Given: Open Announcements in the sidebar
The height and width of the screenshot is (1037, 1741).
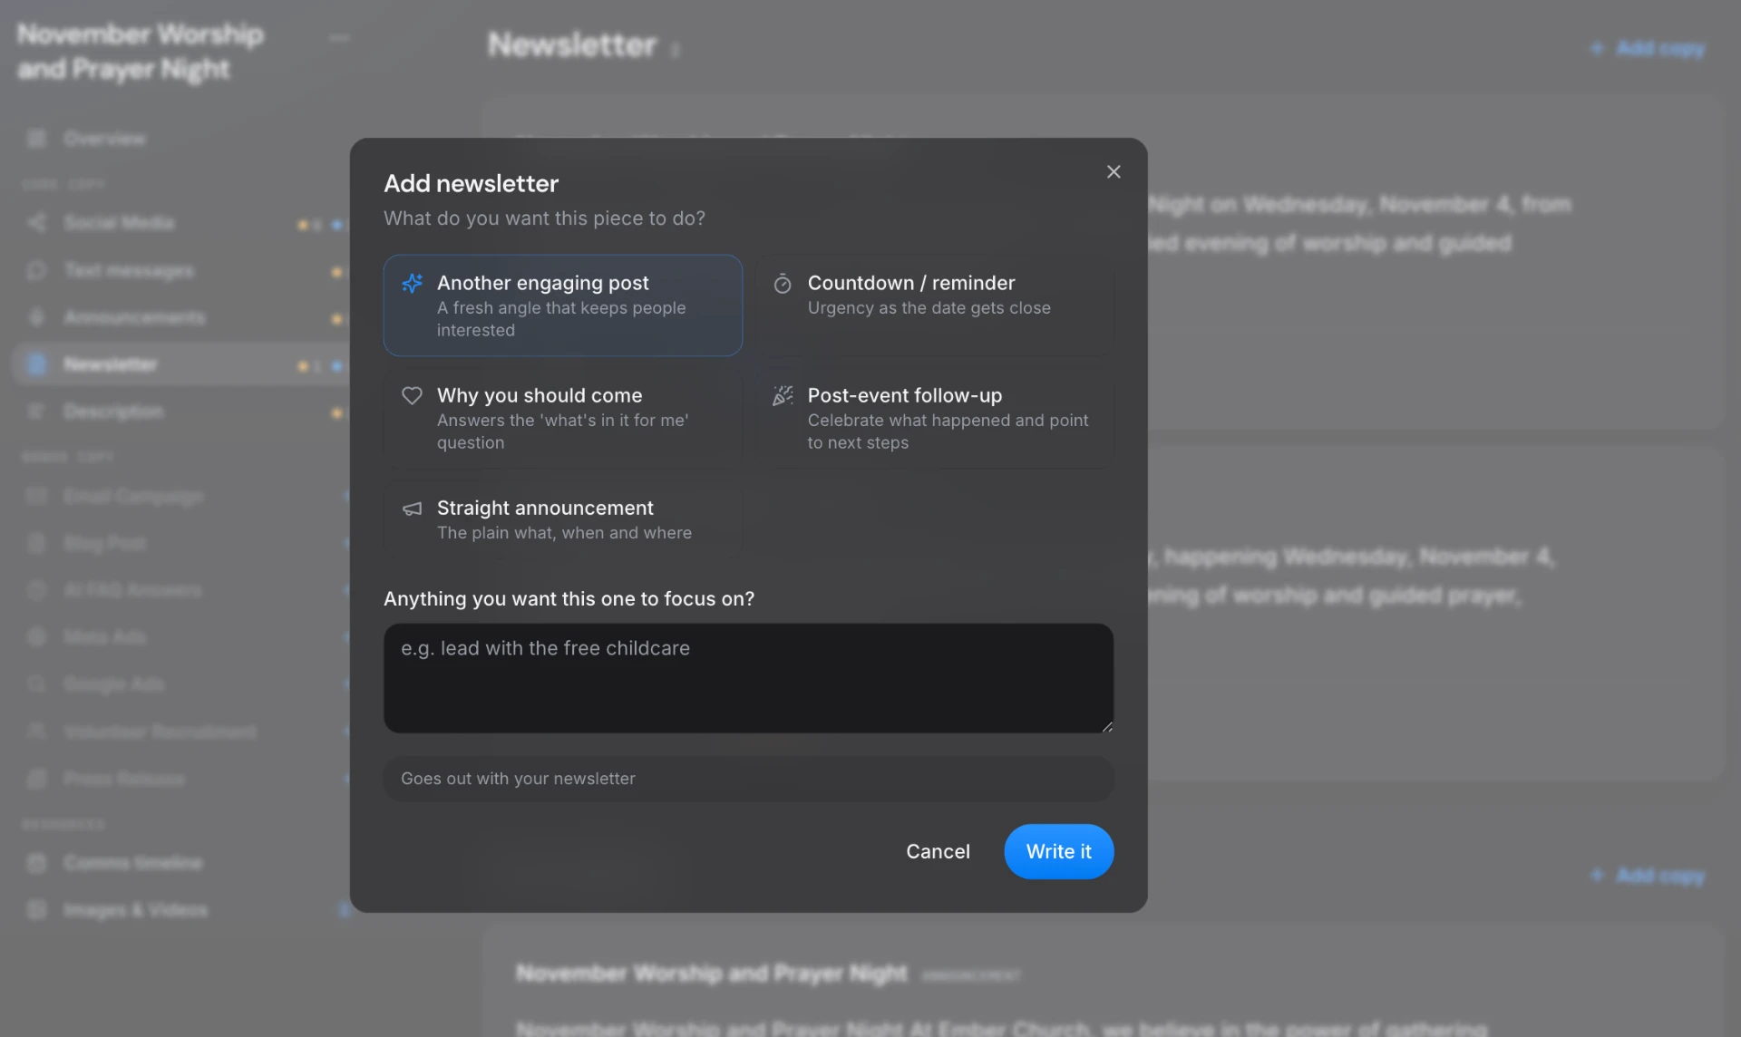Looking at the screenshot, I should (181, 317).
